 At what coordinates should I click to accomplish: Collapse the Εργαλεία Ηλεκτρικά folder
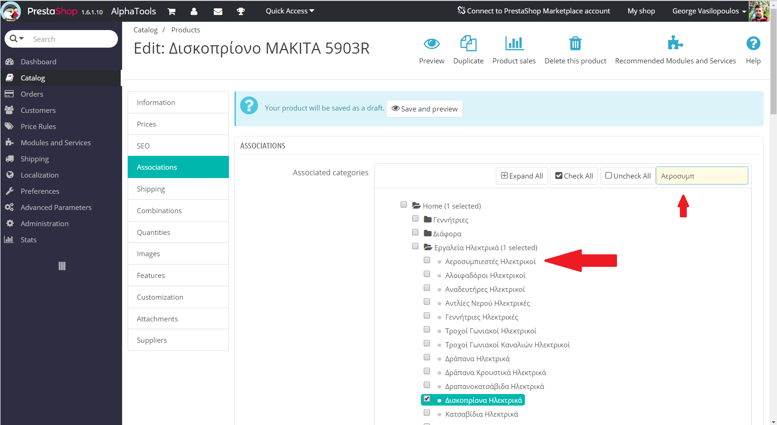(428, 247)
